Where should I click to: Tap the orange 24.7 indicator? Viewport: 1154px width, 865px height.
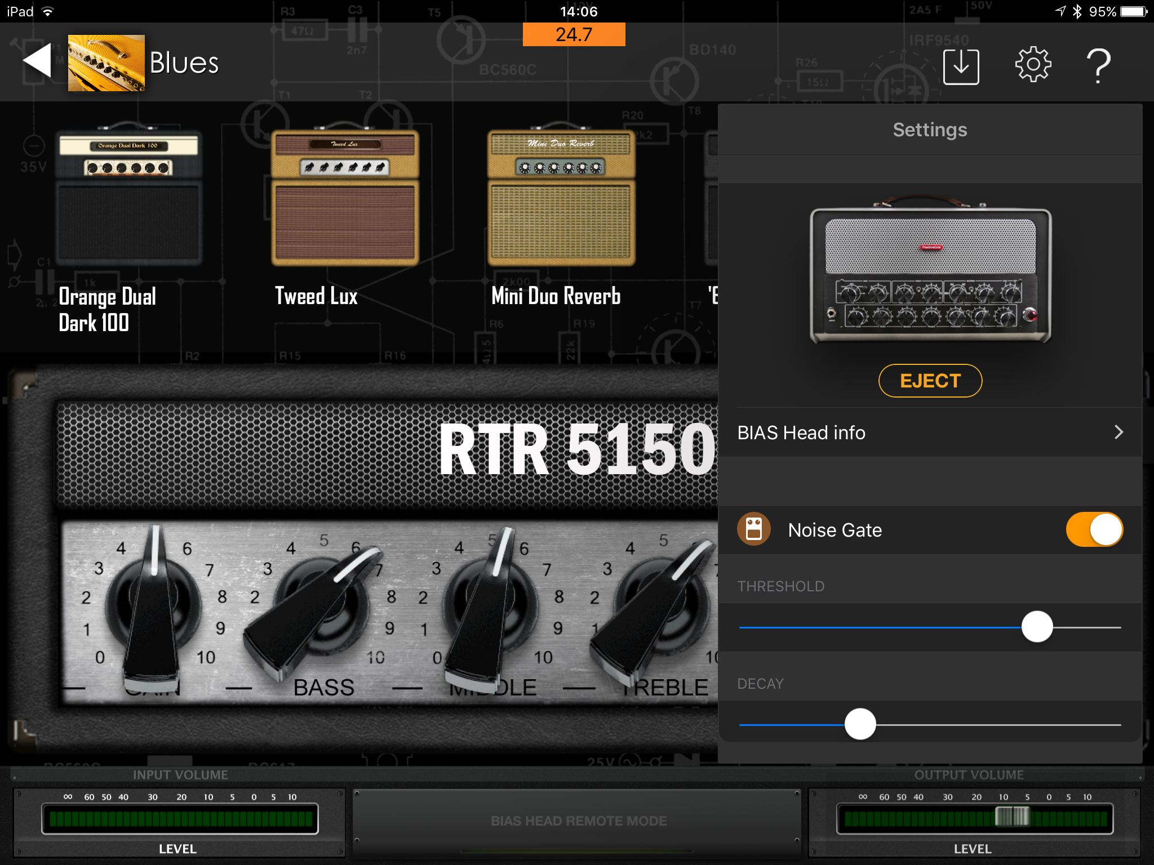(574, 35)
